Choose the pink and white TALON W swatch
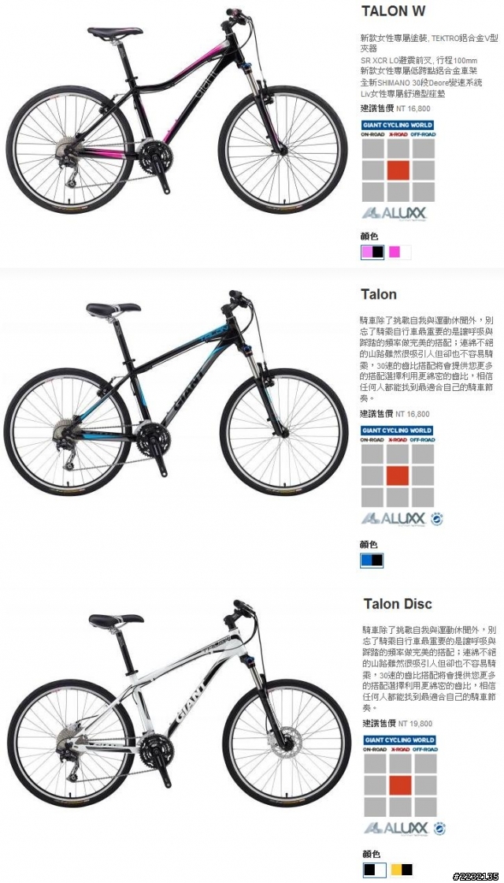This screenshot has width=504, height=883. click(399, 251)
